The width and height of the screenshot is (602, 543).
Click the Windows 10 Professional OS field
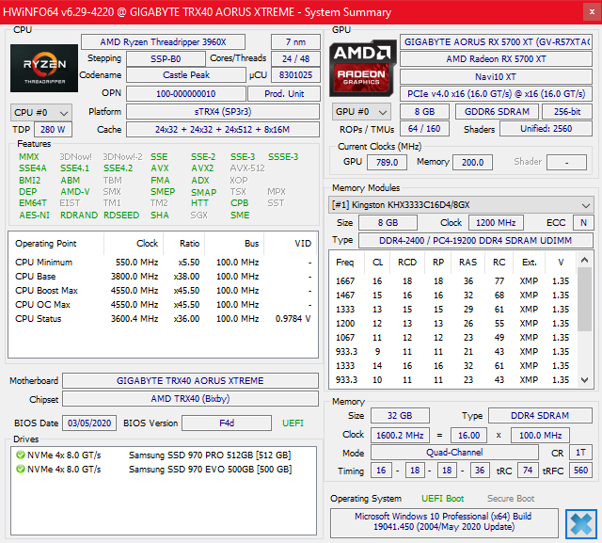point(444,521)
